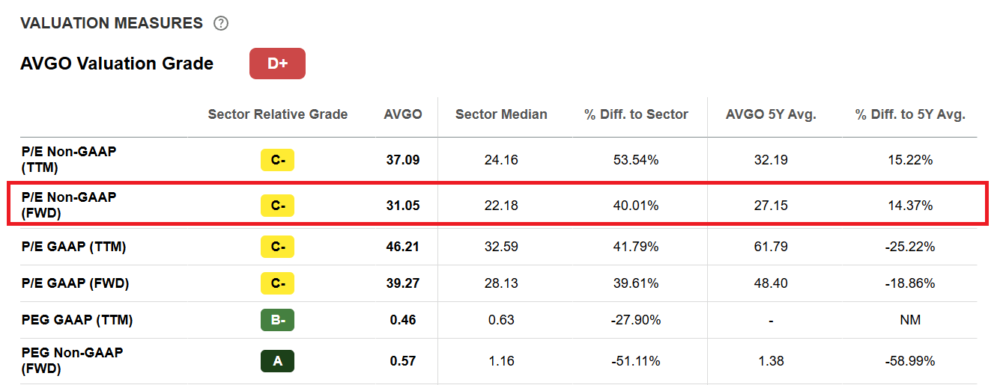Select the AVGO 5Y Avg. column header

pyautogui.click(x=771, y=114)
